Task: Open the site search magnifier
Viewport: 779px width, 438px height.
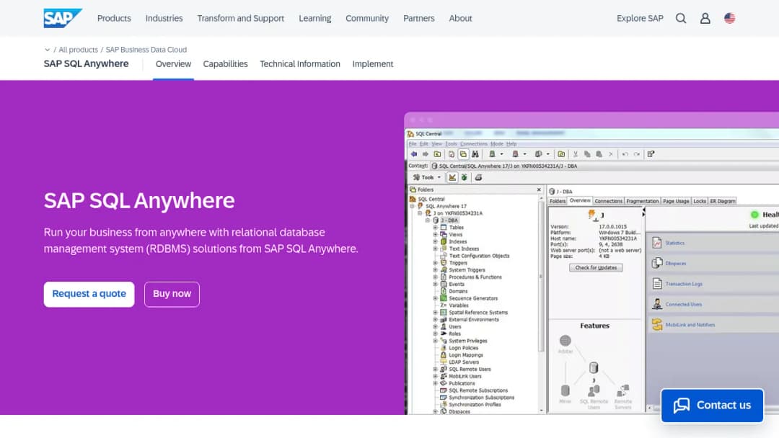Action: [681, 18]
